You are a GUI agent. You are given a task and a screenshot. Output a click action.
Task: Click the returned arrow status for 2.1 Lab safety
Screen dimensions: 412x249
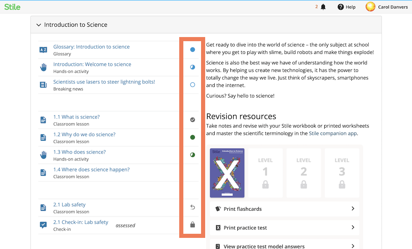coord(192,207)
